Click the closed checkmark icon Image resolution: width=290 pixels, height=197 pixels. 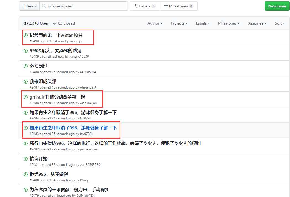pos(55,23)
